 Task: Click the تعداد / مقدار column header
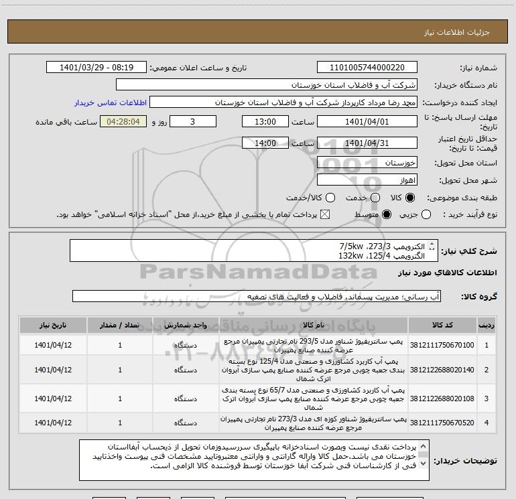click(120, 326)
